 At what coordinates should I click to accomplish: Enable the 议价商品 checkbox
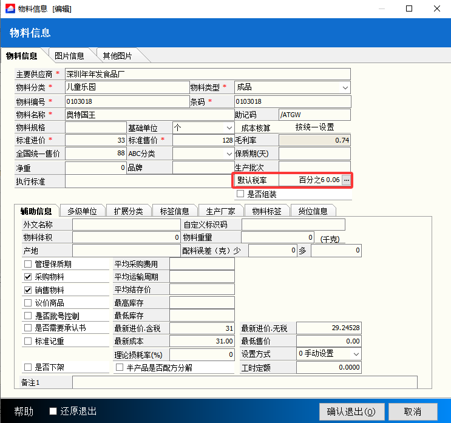[28, 303]
